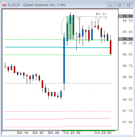The height and width of the screenshot is (137, 135).
Task: Click the 99.75 price axis label
Action: point(127,21)
